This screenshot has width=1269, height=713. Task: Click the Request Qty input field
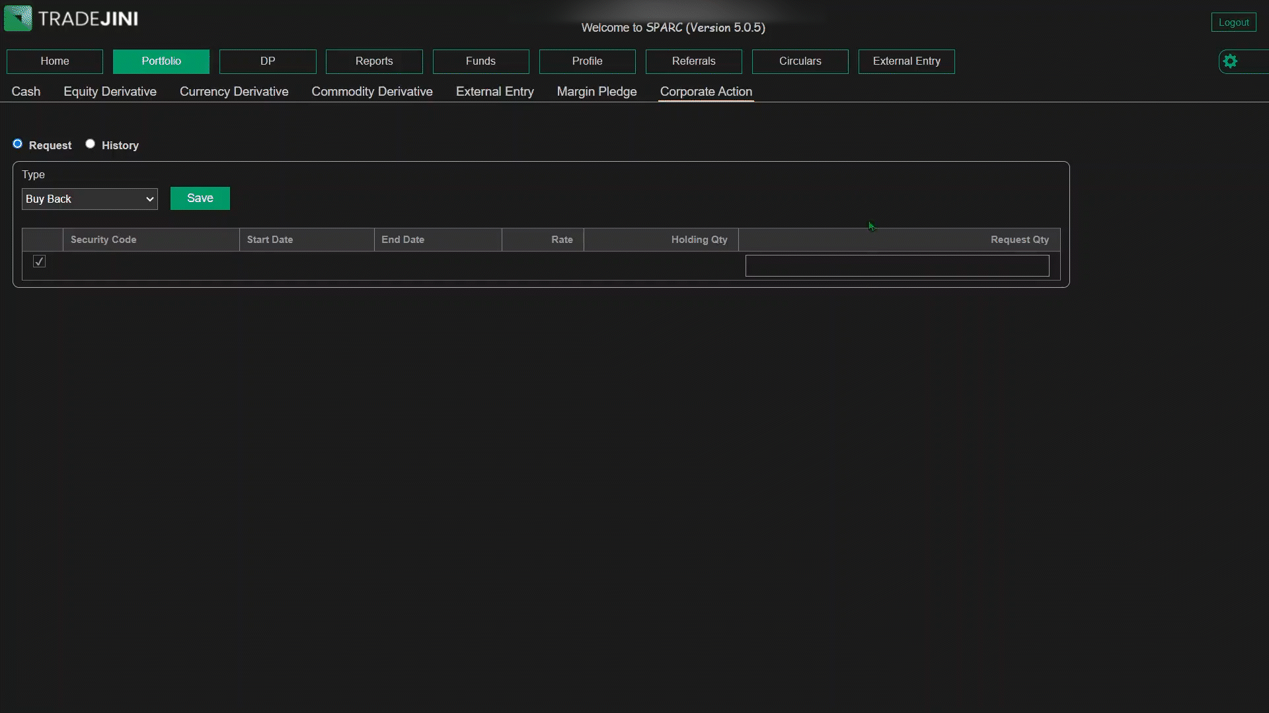point(897,265)
